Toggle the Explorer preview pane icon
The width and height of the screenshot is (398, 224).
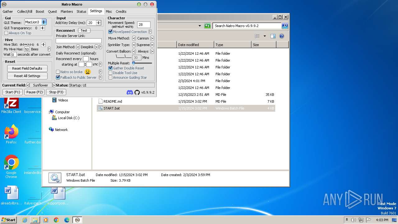(x=273, y=36)
